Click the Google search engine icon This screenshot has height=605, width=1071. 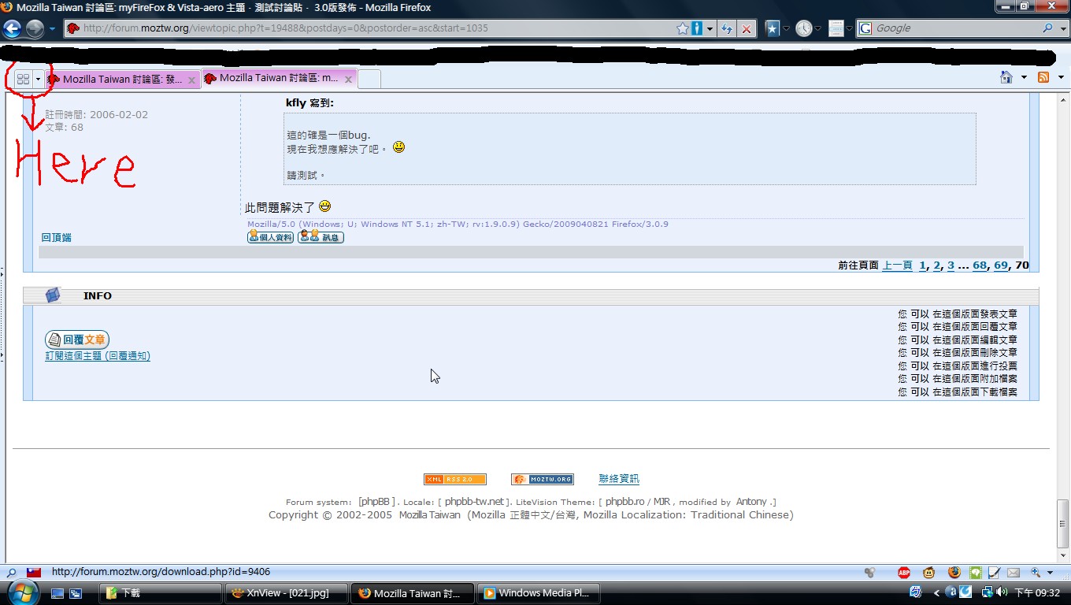coord(865,28)
